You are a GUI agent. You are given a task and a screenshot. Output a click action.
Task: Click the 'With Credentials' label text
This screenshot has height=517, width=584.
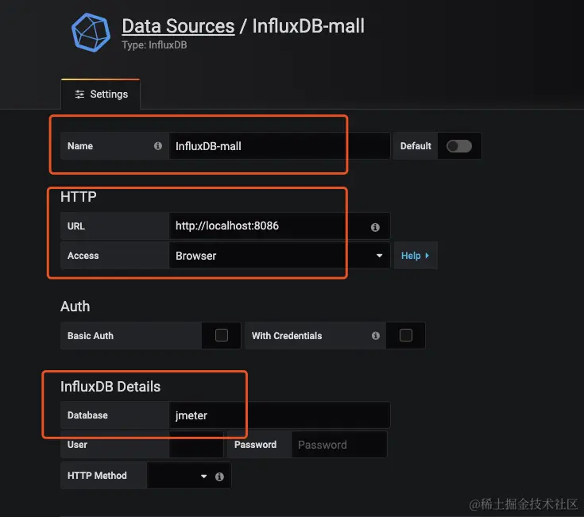(x=287, y=336)
